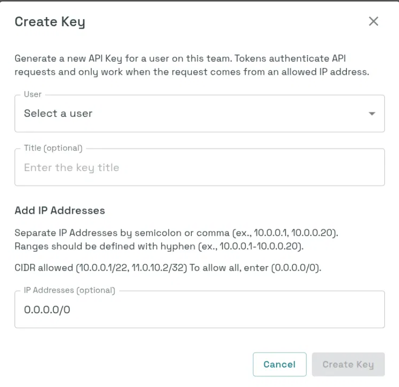Click the Create Key dialog heading
The height and width of the screenshot is (387, 399).
click(x=50, y=22)
